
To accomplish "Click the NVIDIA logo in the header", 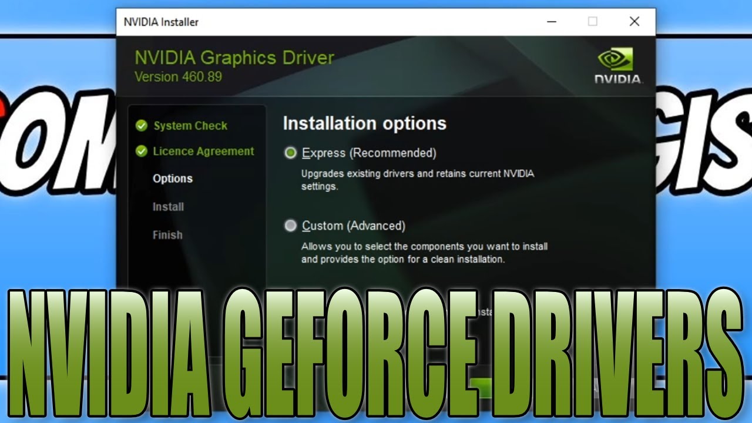I will click(x=619, y=66).
